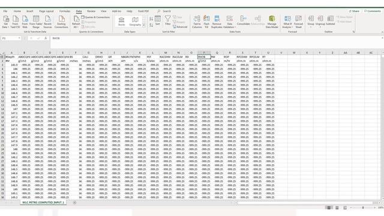Expand the Data Types gallery
This screenshot has height=216, width=384.
144,25
